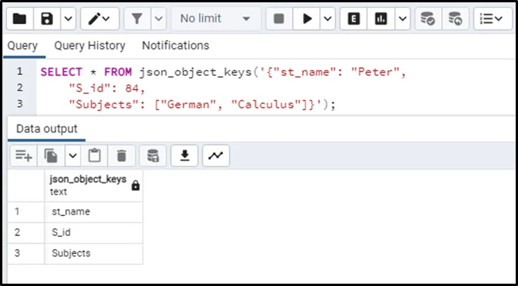Image resolution: width=518 pixels, height=286 pixels.
Task: Expand the Copy options dropdown in results toolbar
Action: tap(72, 155)
